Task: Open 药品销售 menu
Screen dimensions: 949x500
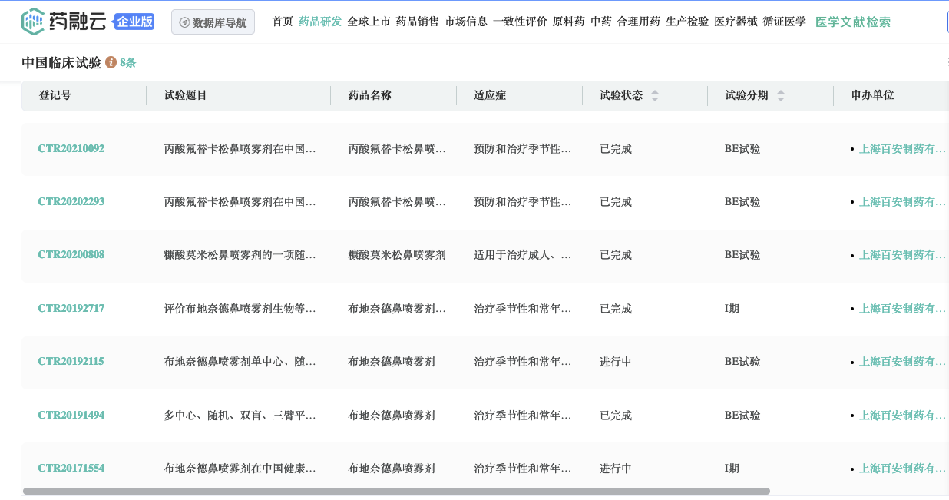Action: coord(418,22)
